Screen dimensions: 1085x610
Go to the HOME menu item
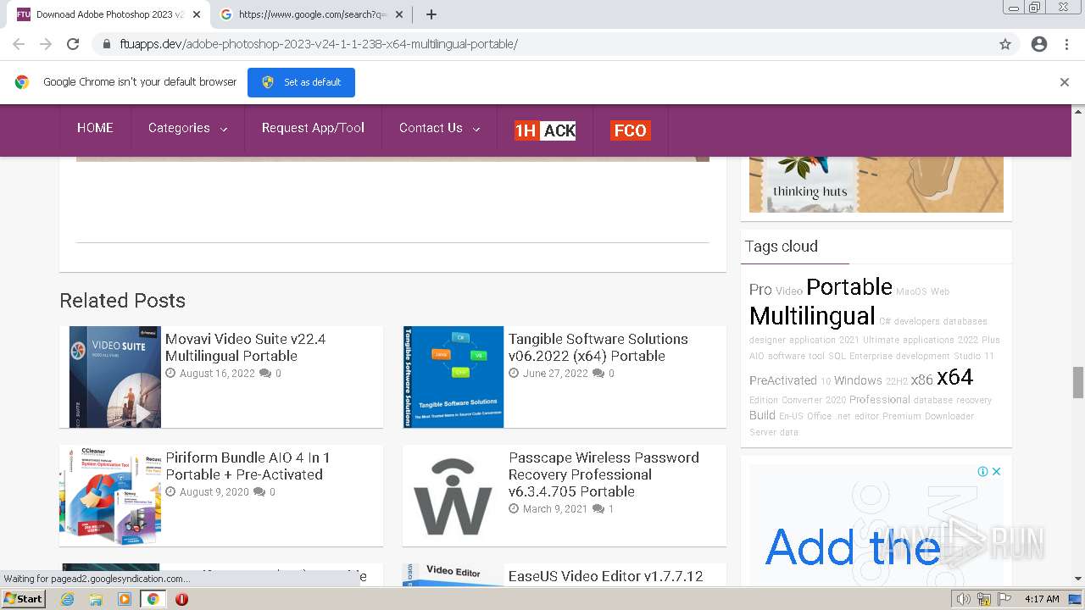95,128
